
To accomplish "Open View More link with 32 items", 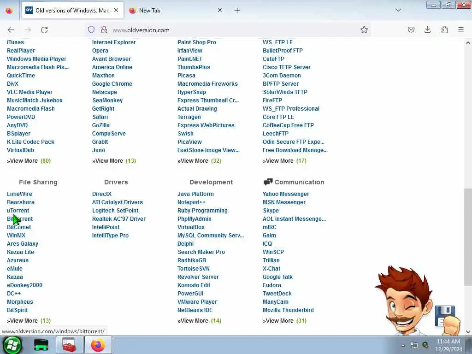I will (199, 161).
